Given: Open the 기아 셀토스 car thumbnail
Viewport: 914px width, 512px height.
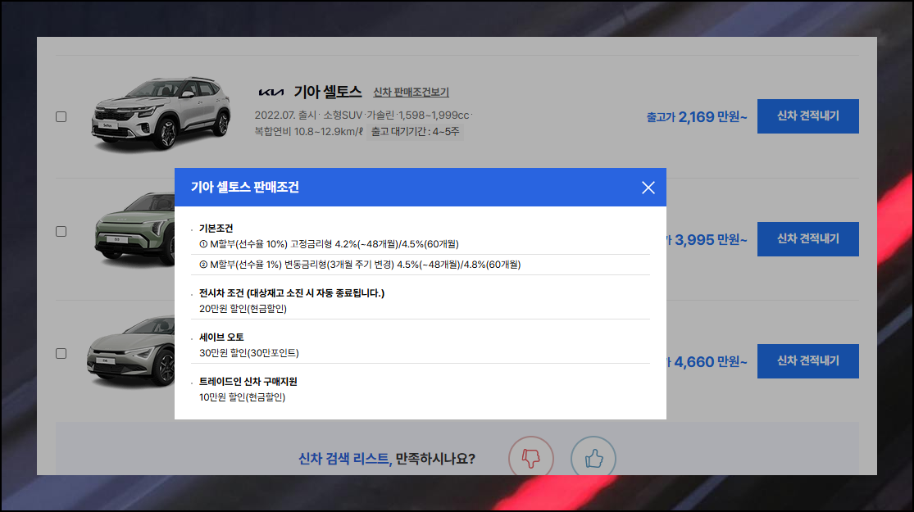Looking at the screenshot, I should point(161,114).
